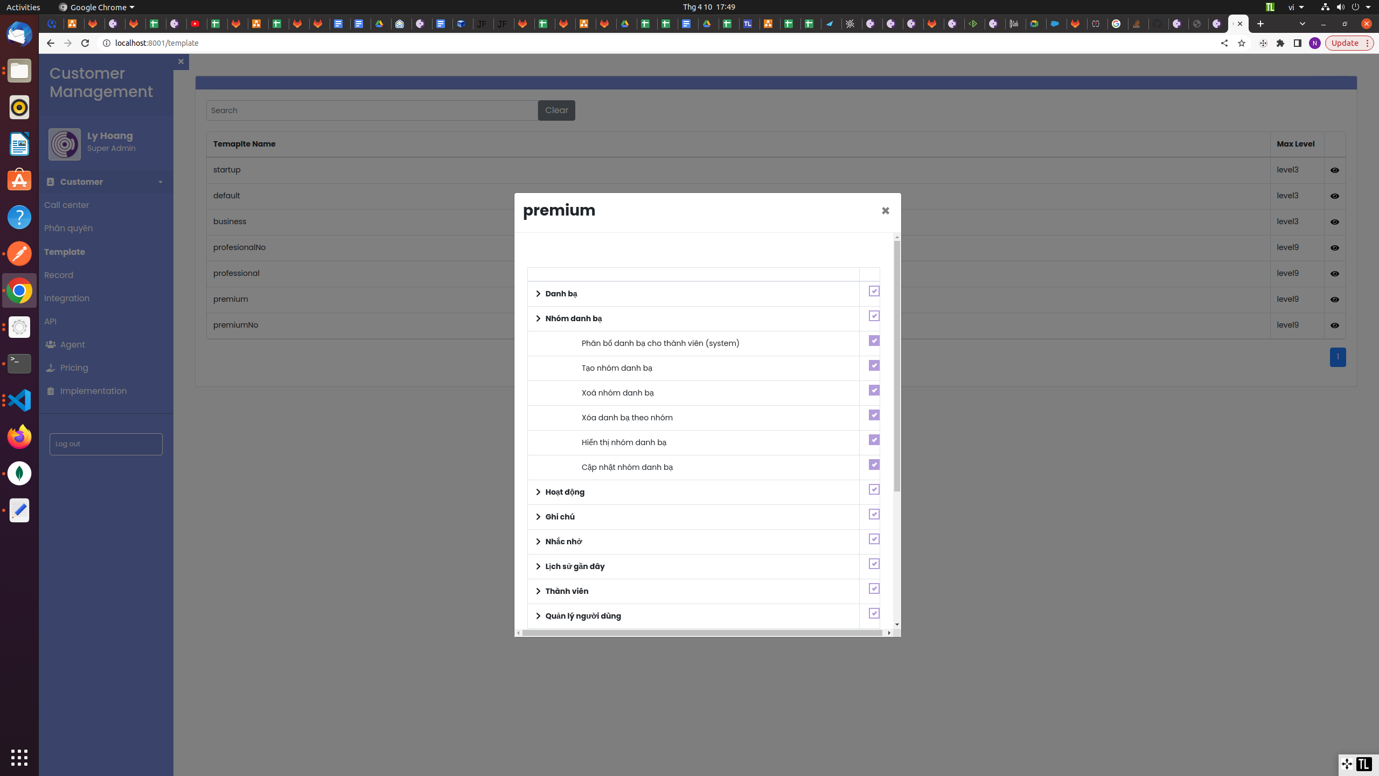
Task: View the premiumNo template eye icon
Action: [1334, 325]
